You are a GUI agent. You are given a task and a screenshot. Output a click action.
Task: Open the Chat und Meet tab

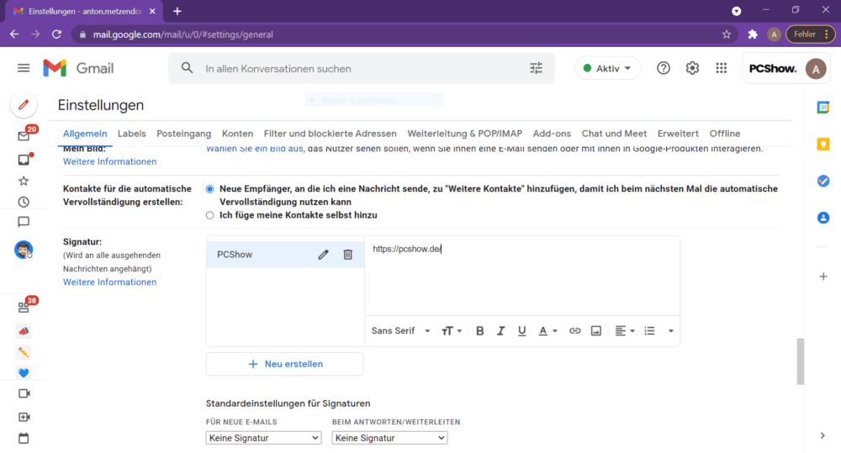614,134
